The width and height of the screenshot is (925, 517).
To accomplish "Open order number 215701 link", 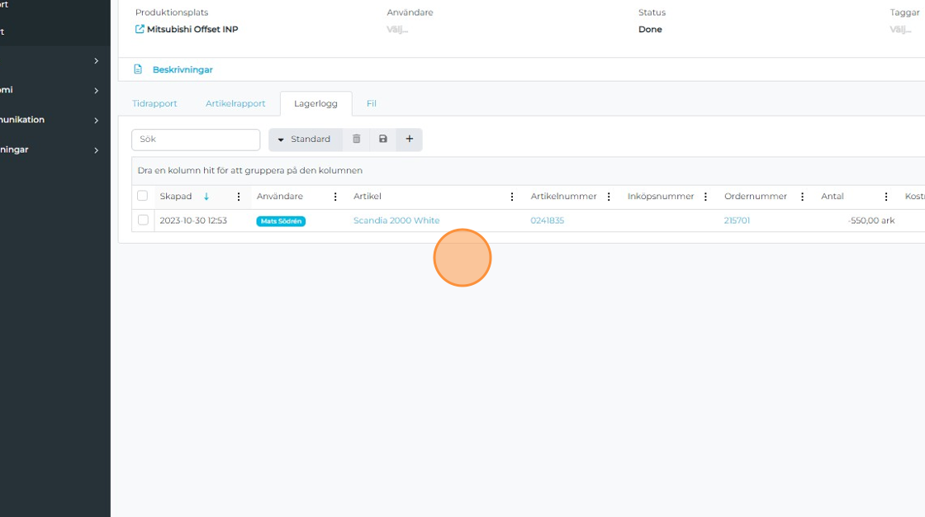I will pyautogui.click(x=737, y=221).
